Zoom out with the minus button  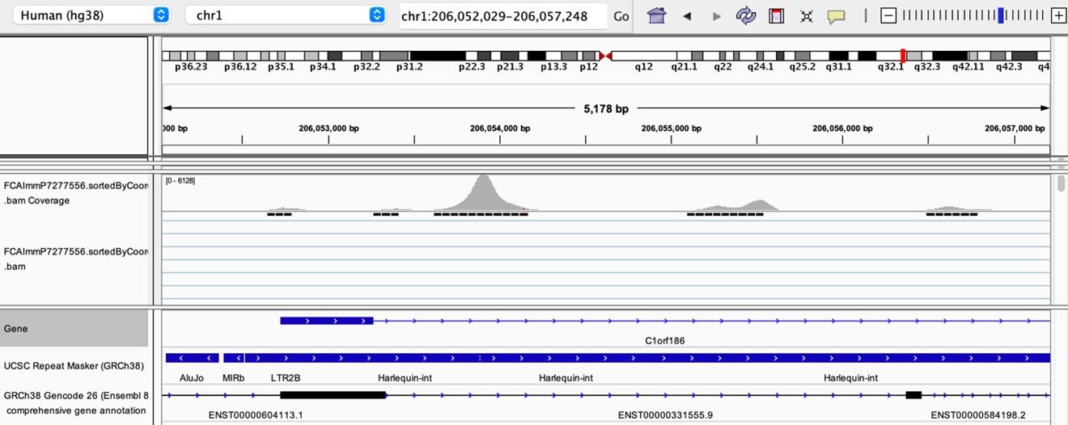(888, 15)
